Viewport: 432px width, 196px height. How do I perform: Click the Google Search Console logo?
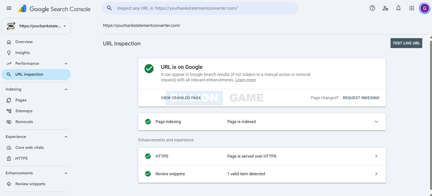[54, 9]
